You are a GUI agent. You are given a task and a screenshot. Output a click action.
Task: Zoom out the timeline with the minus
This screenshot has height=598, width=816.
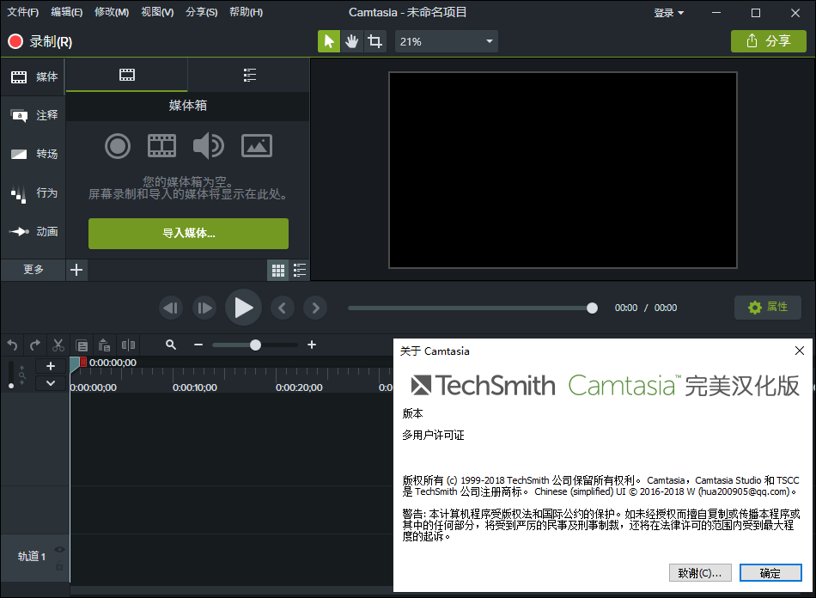198,345
